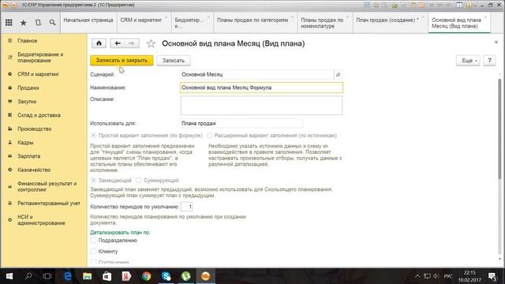
Task: Open the Регламентированный учет section
Action: (49, 204)
